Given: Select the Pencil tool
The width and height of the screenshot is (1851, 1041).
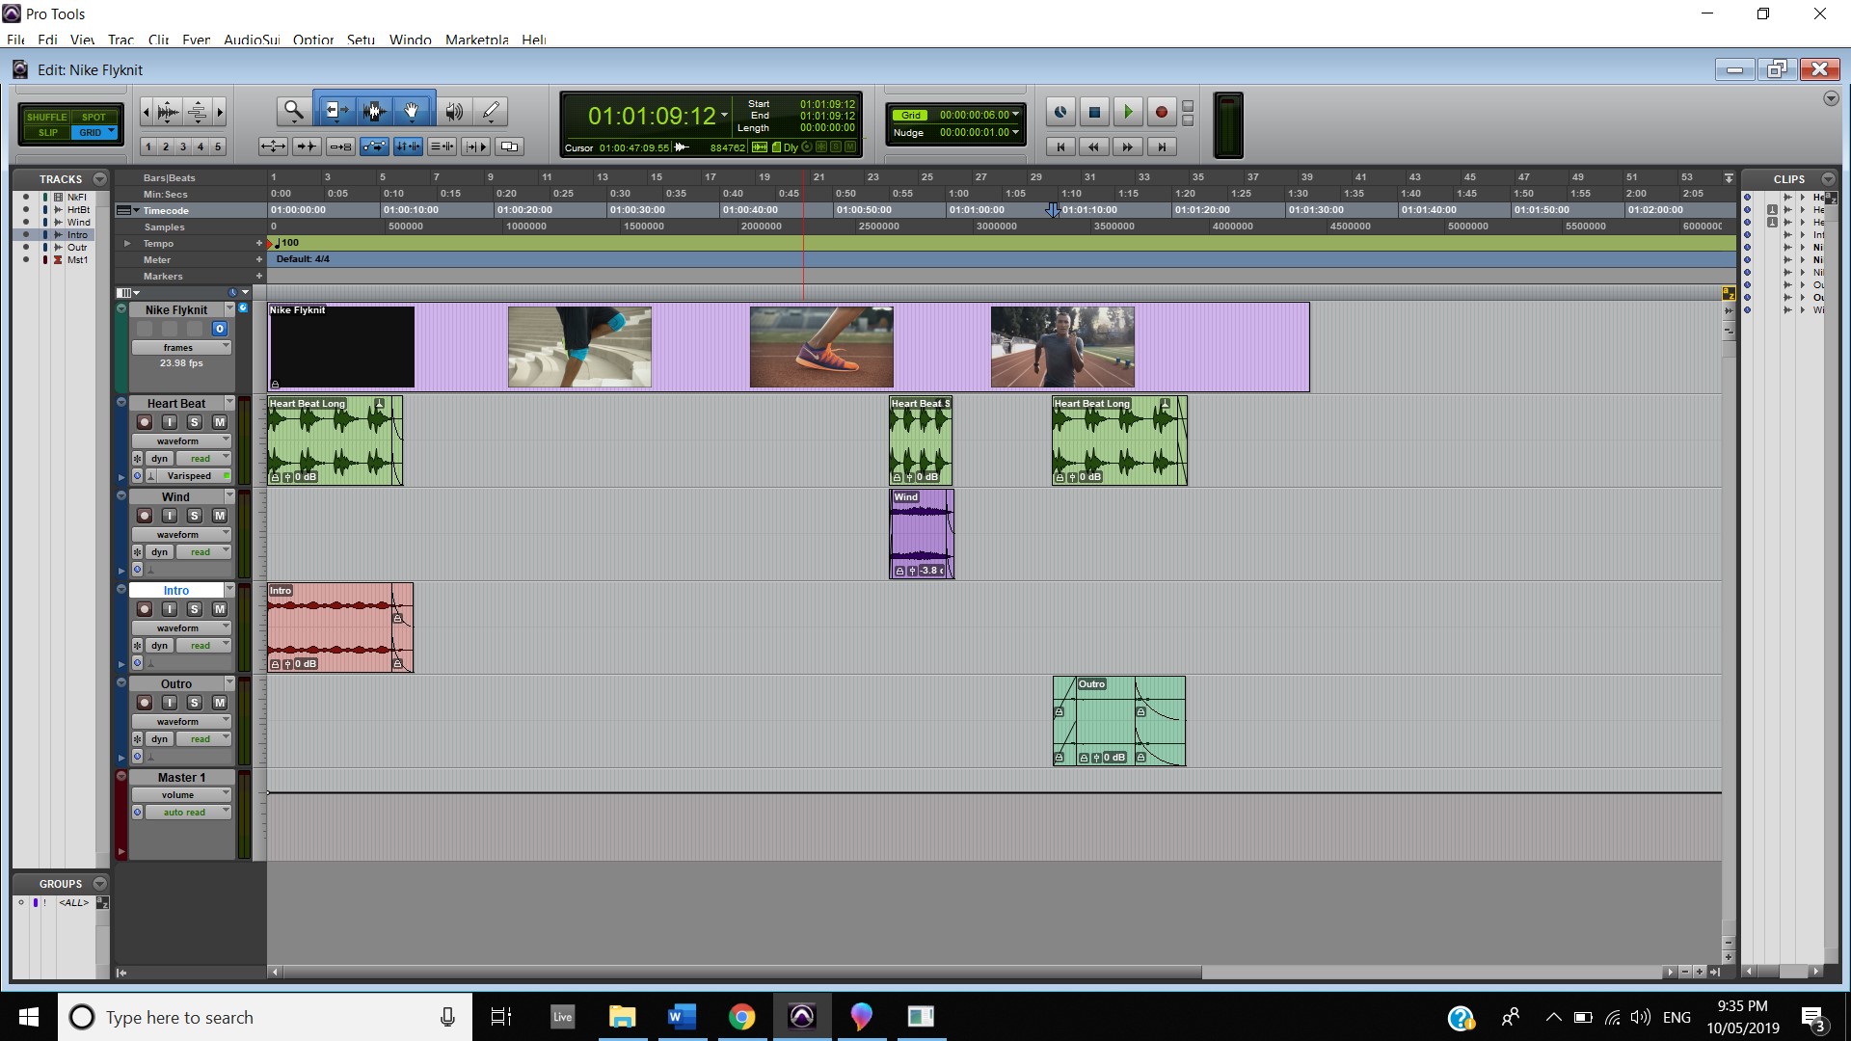Looking at the screenshot, I should pyautogui.click(x=491, y=112).
